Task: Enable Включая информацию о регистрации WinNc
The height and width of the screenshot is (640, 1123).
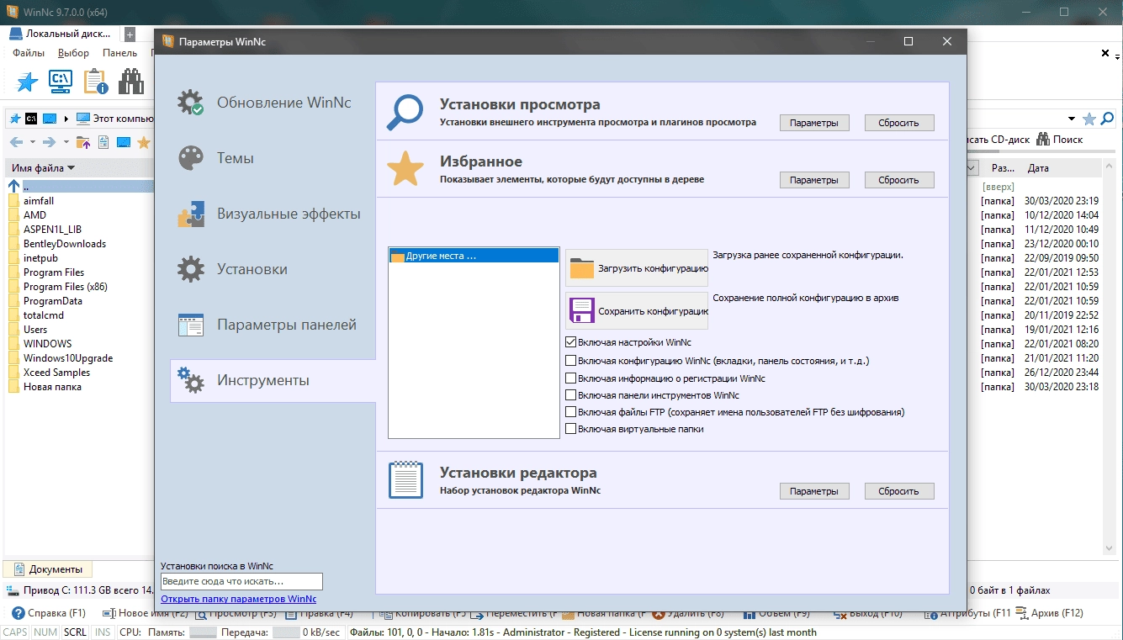Action: (x=571, y=378)
